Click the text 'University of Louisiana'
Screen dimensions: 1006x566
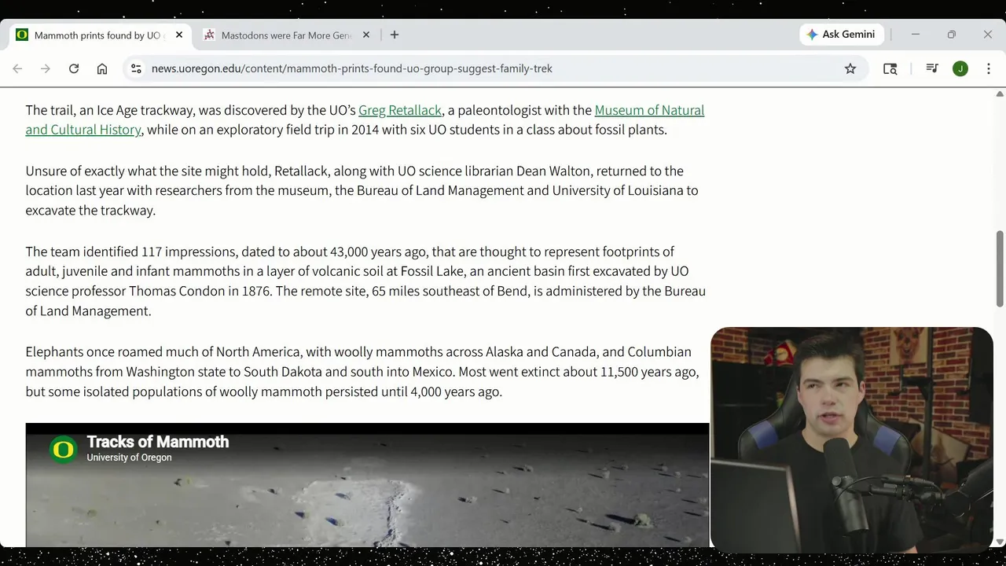coord(618,190)
